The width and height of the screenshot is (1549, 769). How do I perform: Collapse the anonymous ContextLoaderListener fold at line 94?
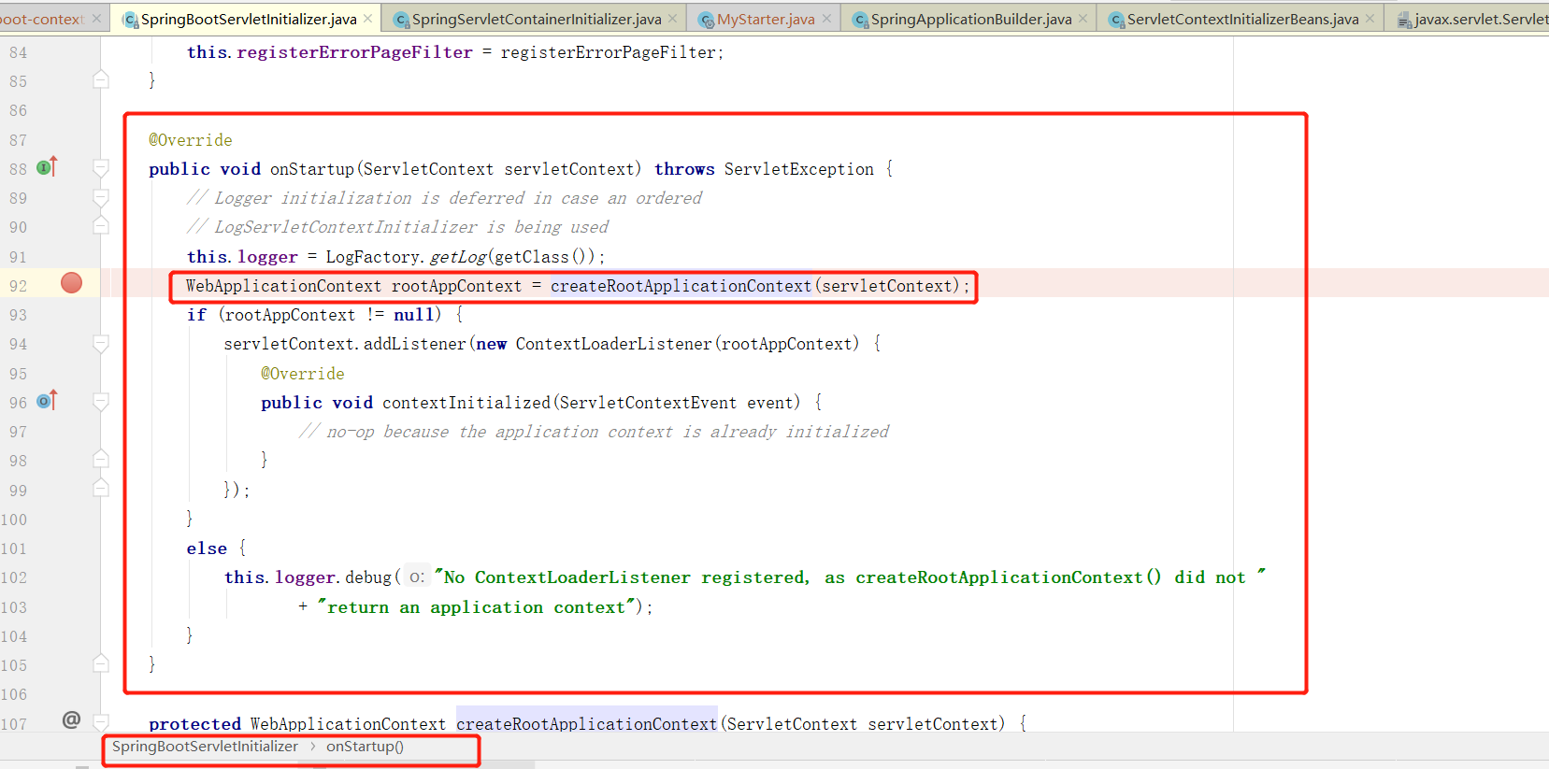pos(101,344)
